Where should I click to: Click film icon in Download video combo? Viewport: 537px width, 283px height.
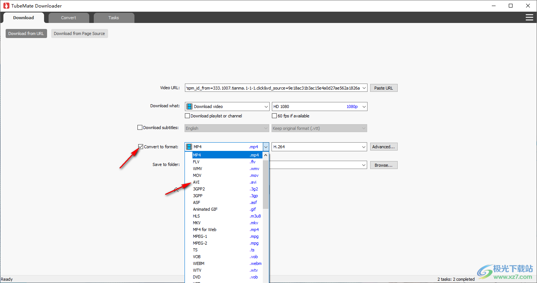[189, 107]
